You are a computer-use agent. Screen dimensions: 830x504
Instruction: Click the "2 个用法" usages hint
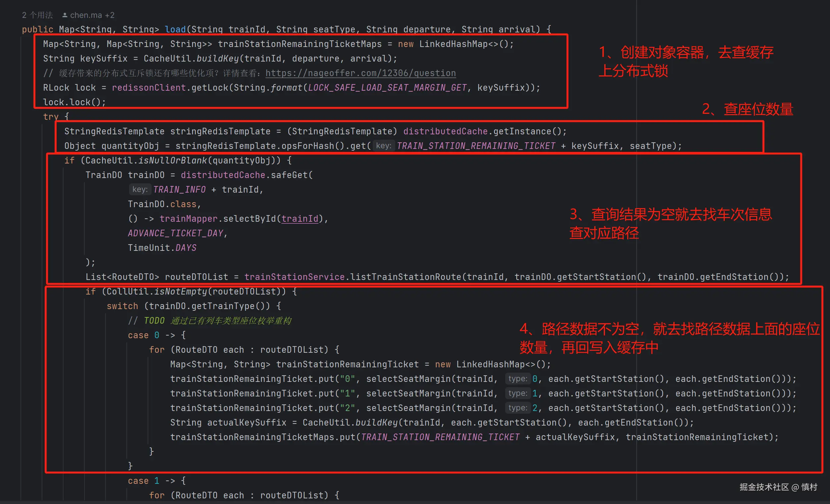pyautogui.click(x=37, y=15)
